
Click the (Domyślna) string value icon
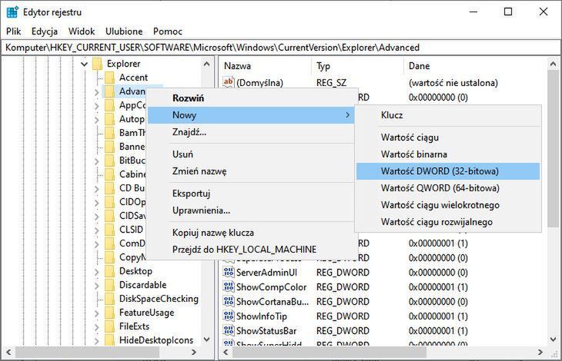[228, 82]
